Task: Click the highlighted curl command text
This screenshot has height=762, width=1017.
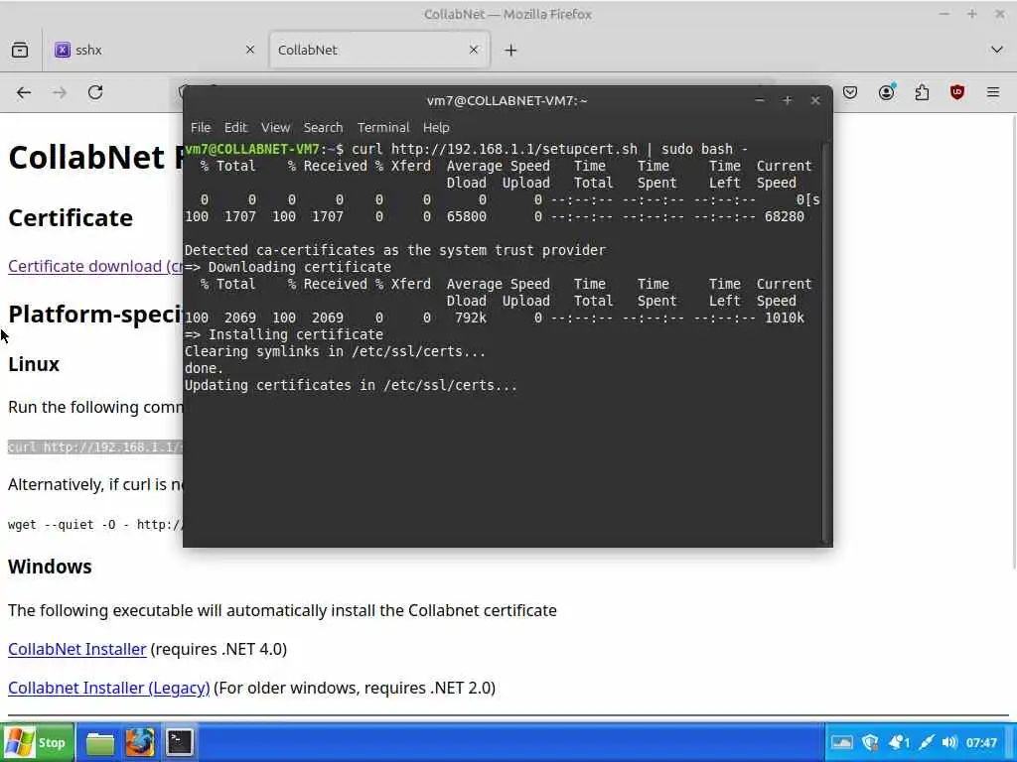Action: coord(95,447)
